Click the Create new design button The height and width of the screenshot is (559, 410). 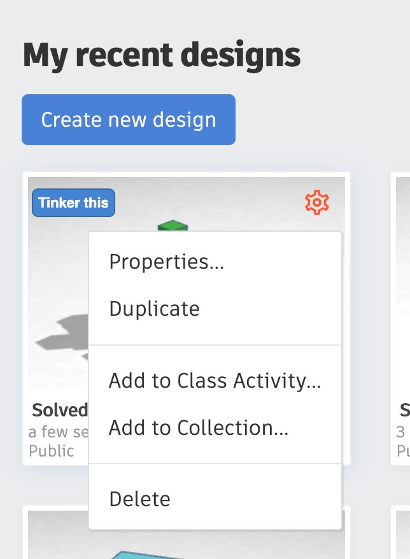pyautogui.click(x=129, y=120)
